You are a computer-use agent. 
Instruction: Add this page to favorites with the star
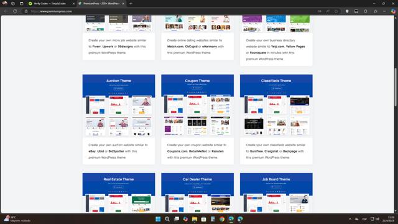pos(336,11)
